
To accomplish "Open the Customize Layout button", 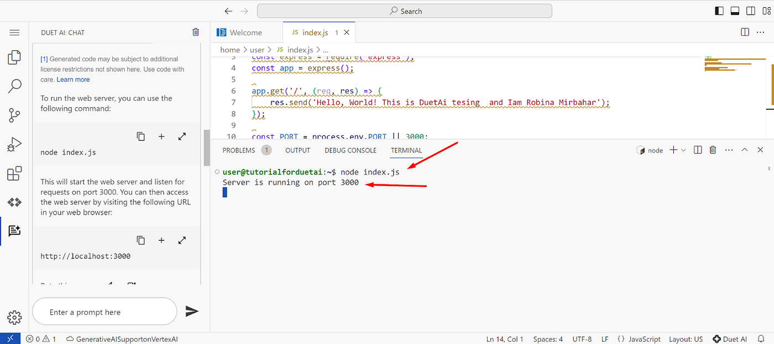I will (x=767, y=11).
